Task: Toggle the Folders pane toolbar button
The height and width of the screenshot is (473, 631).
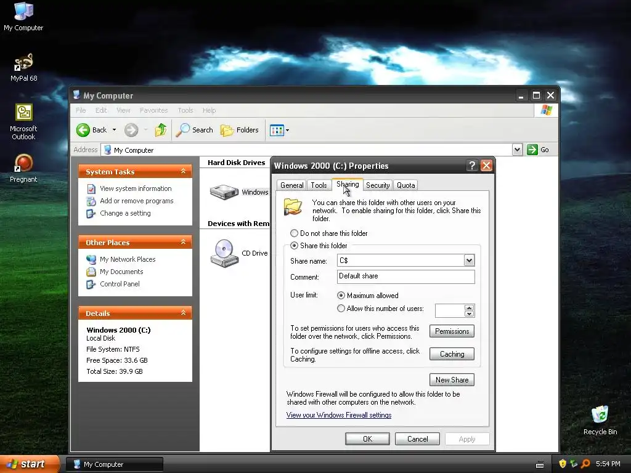Action: click(x=240, y=130)
